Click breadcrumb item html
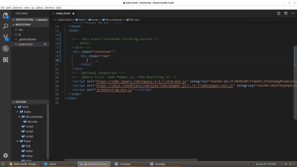 point(80,19)
